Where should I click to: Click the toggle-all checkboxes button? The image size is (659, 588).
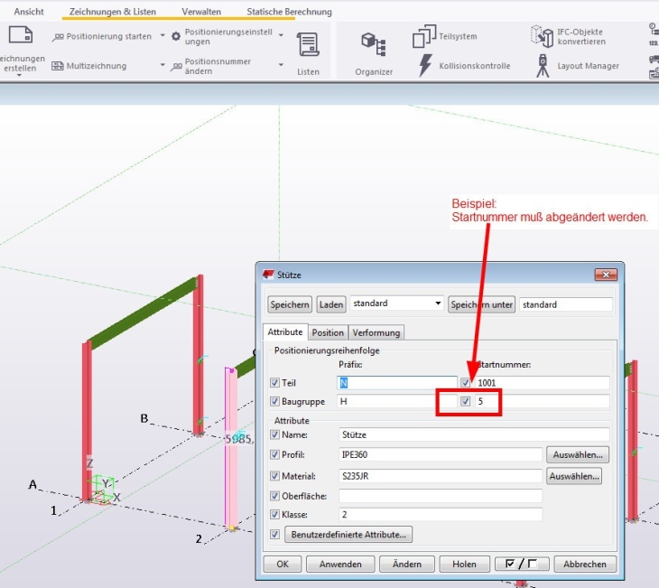(x=521, y=564)
